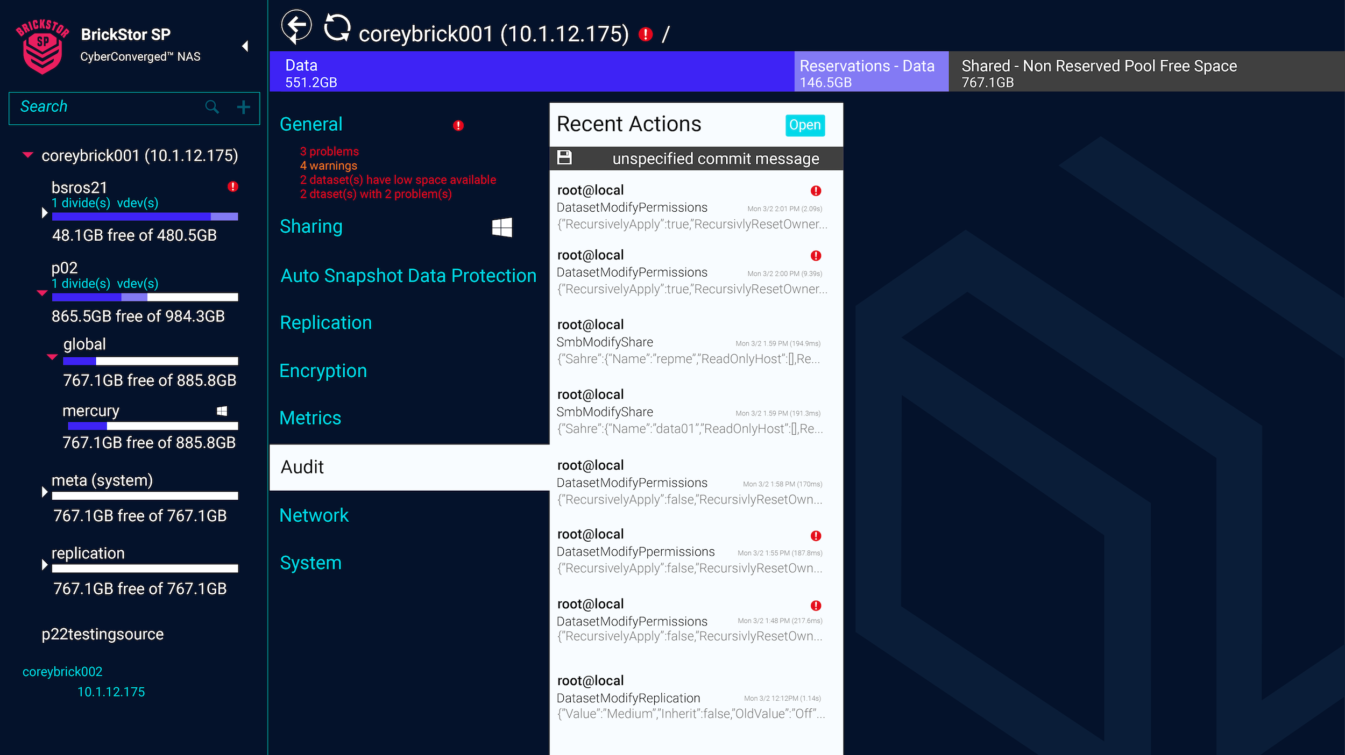Click into the Search input field
Image resolution: width=1345 pixels, height=755 pixels.
(108, 107)
